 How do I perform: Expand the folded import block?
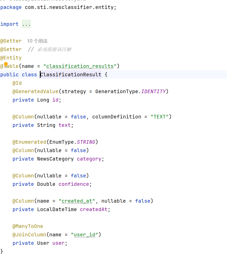(x=26, y=24)
